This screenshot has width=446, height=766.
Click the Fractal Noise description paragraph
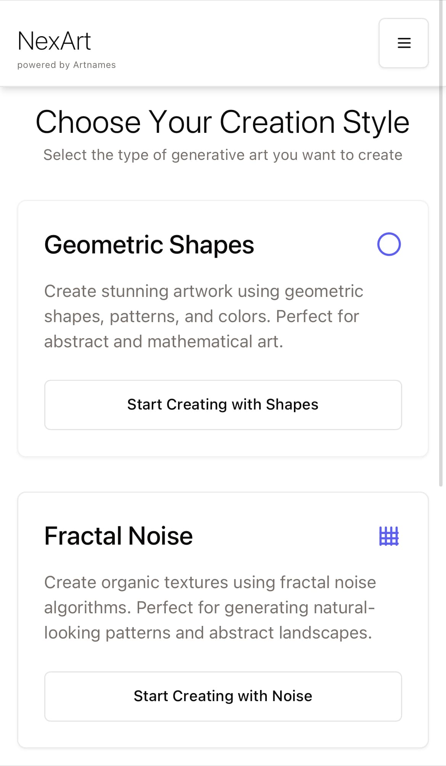pyautogui.click(x=210, y=608)
